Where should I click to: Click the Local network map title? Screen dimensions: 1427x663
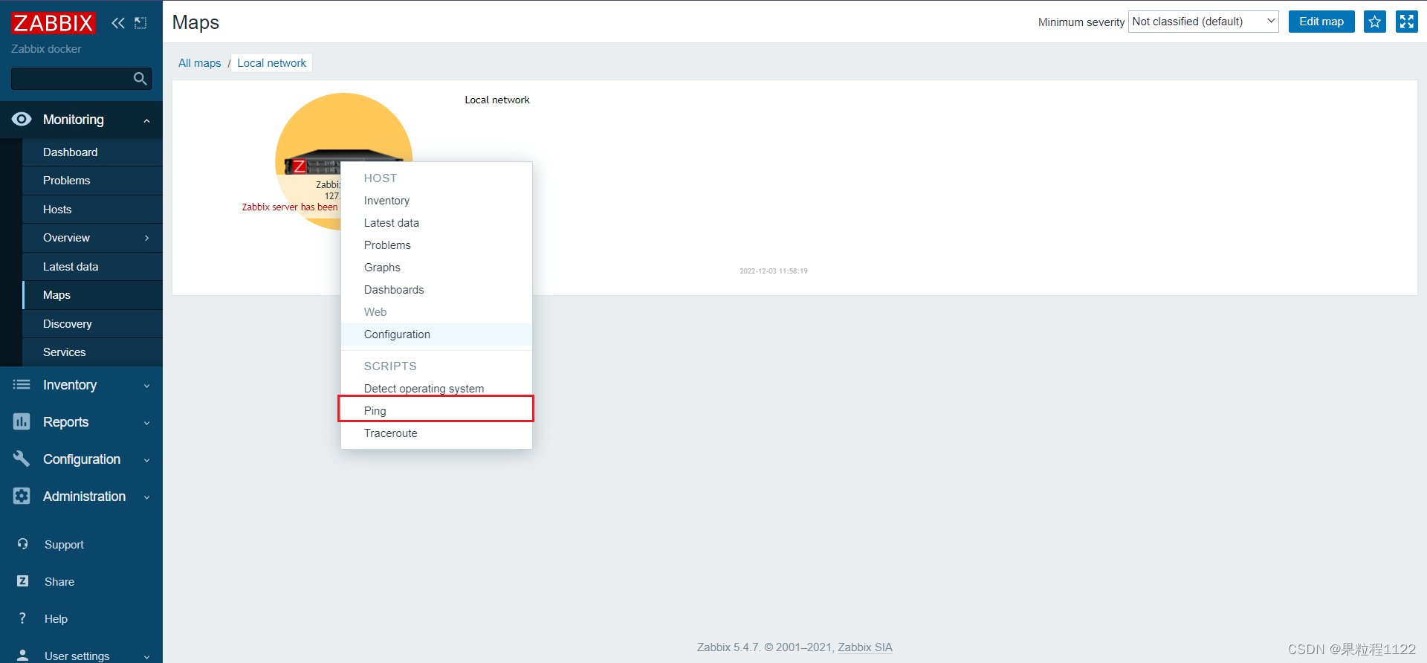497,100
